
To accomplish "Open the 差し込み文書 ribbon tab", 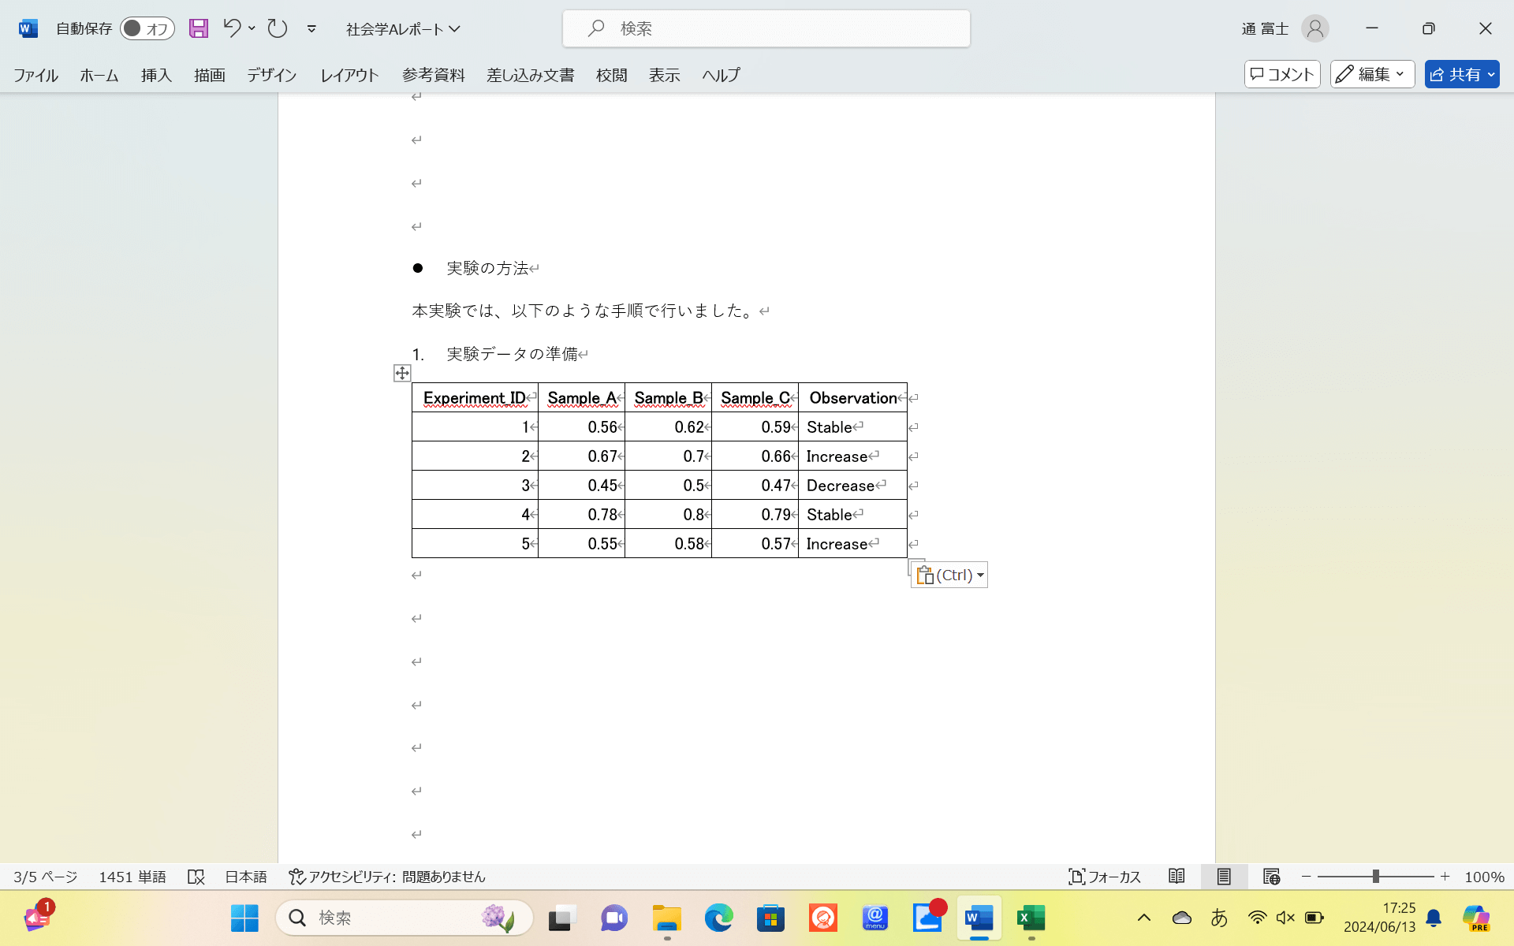I will [x=531, y=75].
